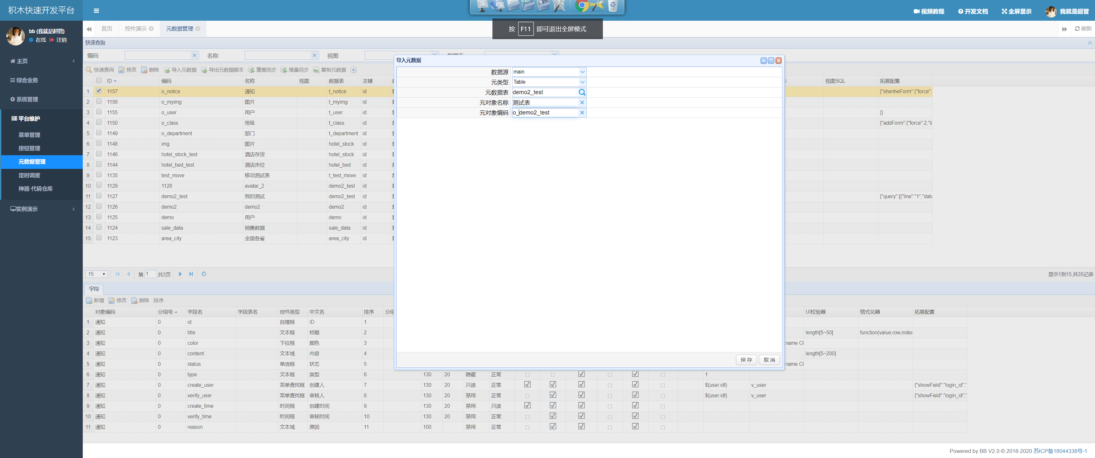The width and height of the screenshot is (1095, 458).
Task: Open table lookup via 元数据表 search icon
Action: pos(582,92)
